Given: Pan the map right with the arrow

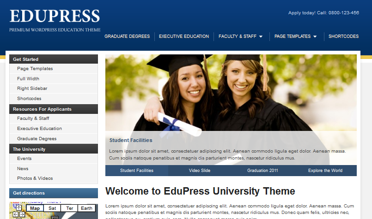Looking at the screenshot, I should 22,214.
